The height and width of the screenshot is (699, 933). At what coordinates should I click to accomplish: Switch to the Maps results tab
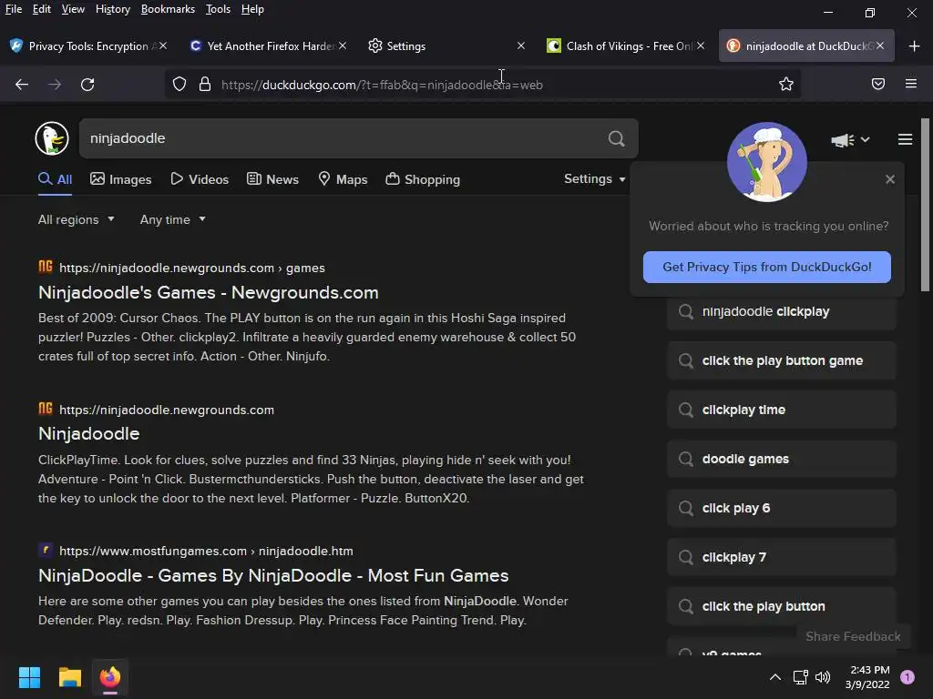click(343, 179)
